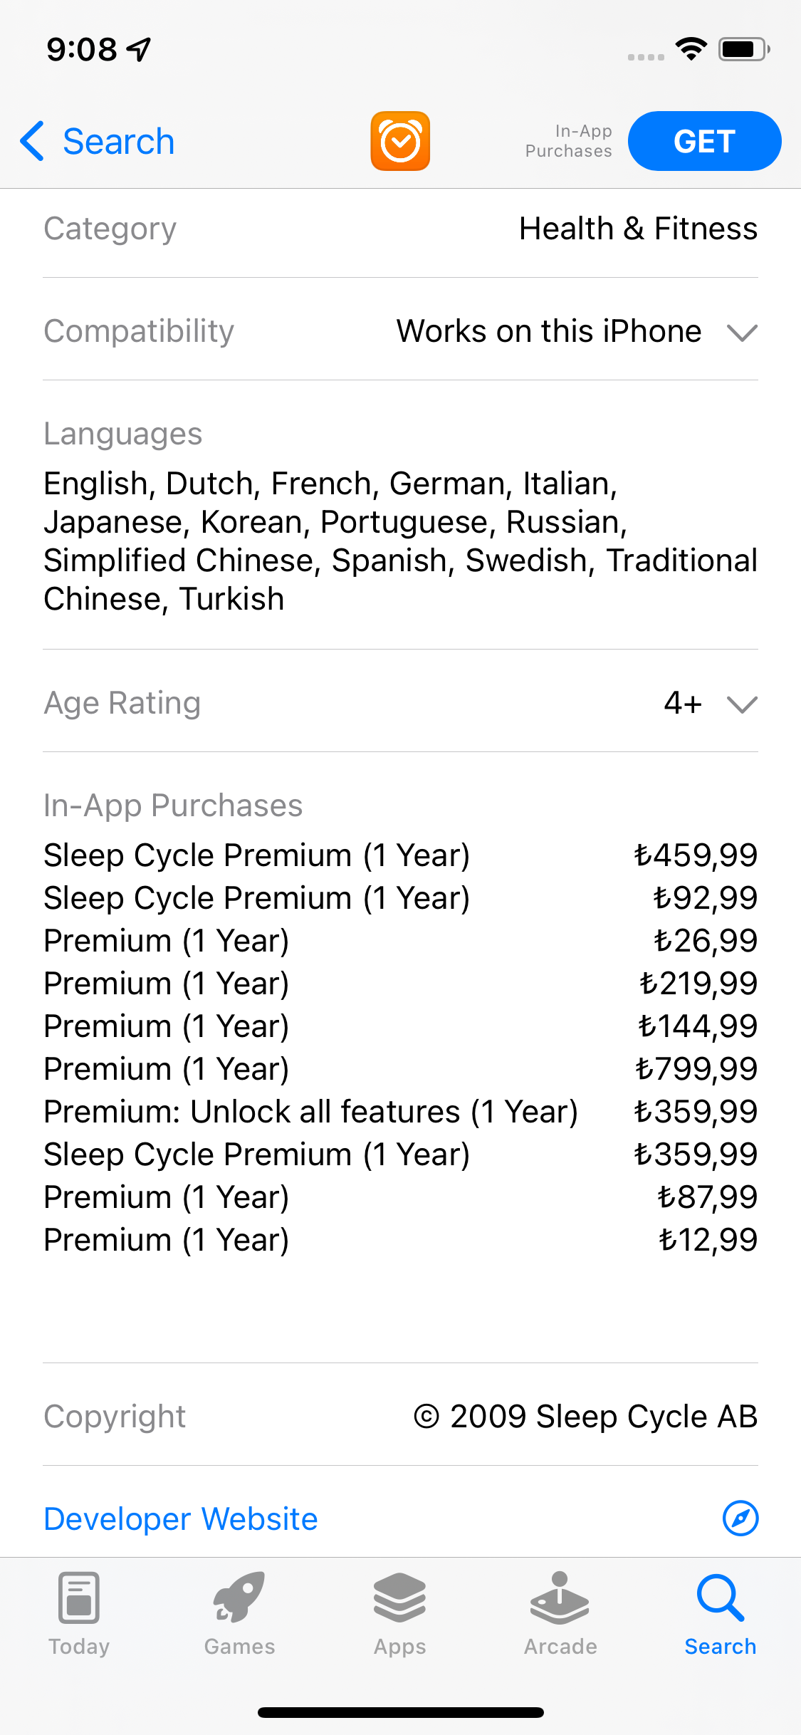Screen dimensions: 801x1735
Task: Tap the back chevron icon
Action: click(32, 141)
